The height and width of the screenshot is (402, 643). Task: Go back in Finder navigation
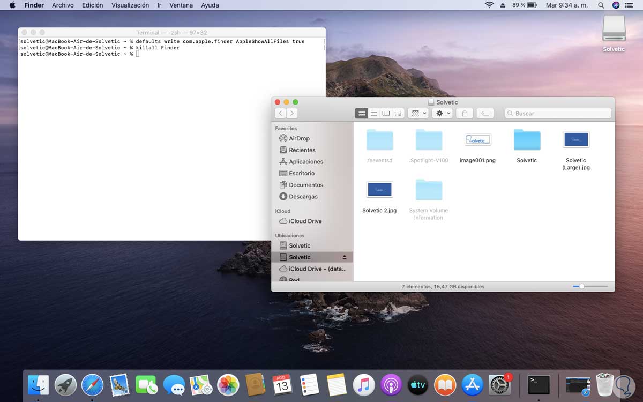click(280, 113)
